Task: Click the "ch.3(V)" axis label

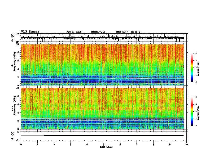Action: (x=13, y=136)
